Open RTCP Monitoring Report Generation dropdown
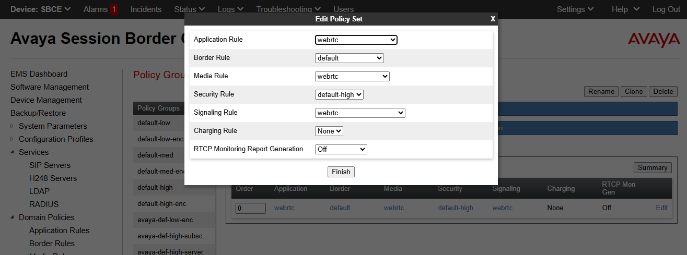Screen dimensions: 687x255 (x=341, y=149)
